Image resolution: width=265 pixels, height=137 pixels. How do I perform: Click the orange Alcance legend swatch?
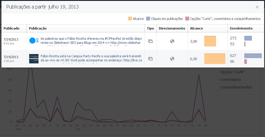coord(130,19)
